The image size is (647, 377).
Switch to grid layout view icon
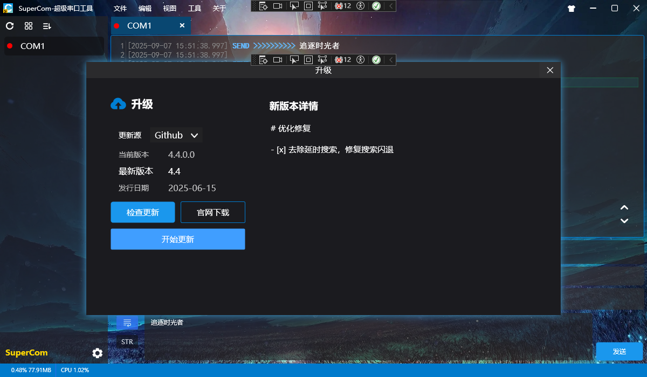click(x=29, y=26)
